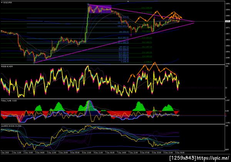Click the '4 Dec 13:00' time axis label

(87, 153)
